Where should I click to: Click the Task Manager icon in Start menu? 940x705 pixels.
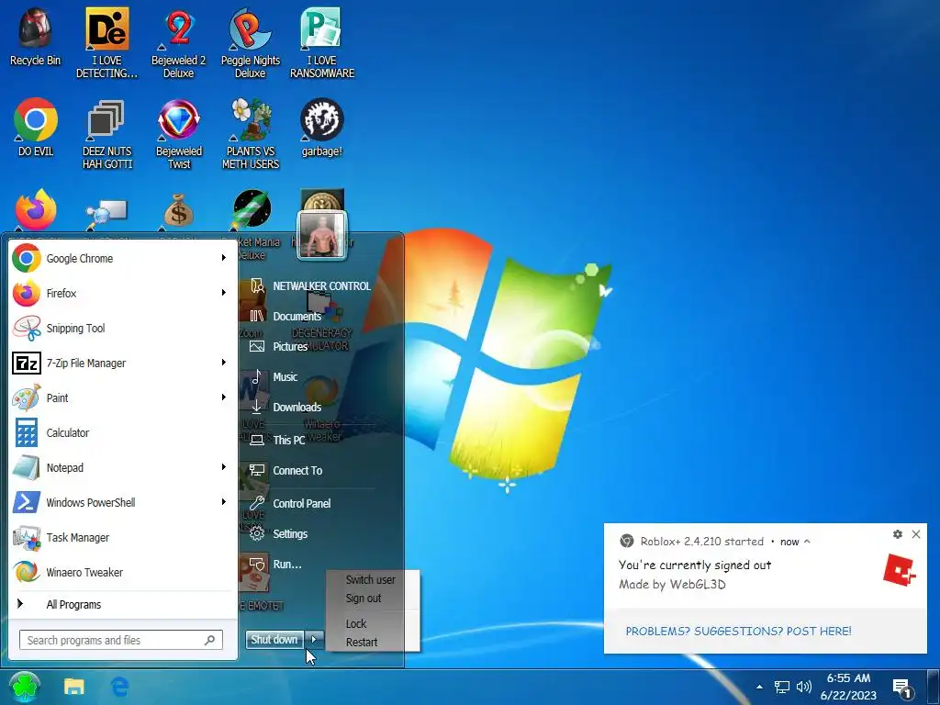click(27, 537)
